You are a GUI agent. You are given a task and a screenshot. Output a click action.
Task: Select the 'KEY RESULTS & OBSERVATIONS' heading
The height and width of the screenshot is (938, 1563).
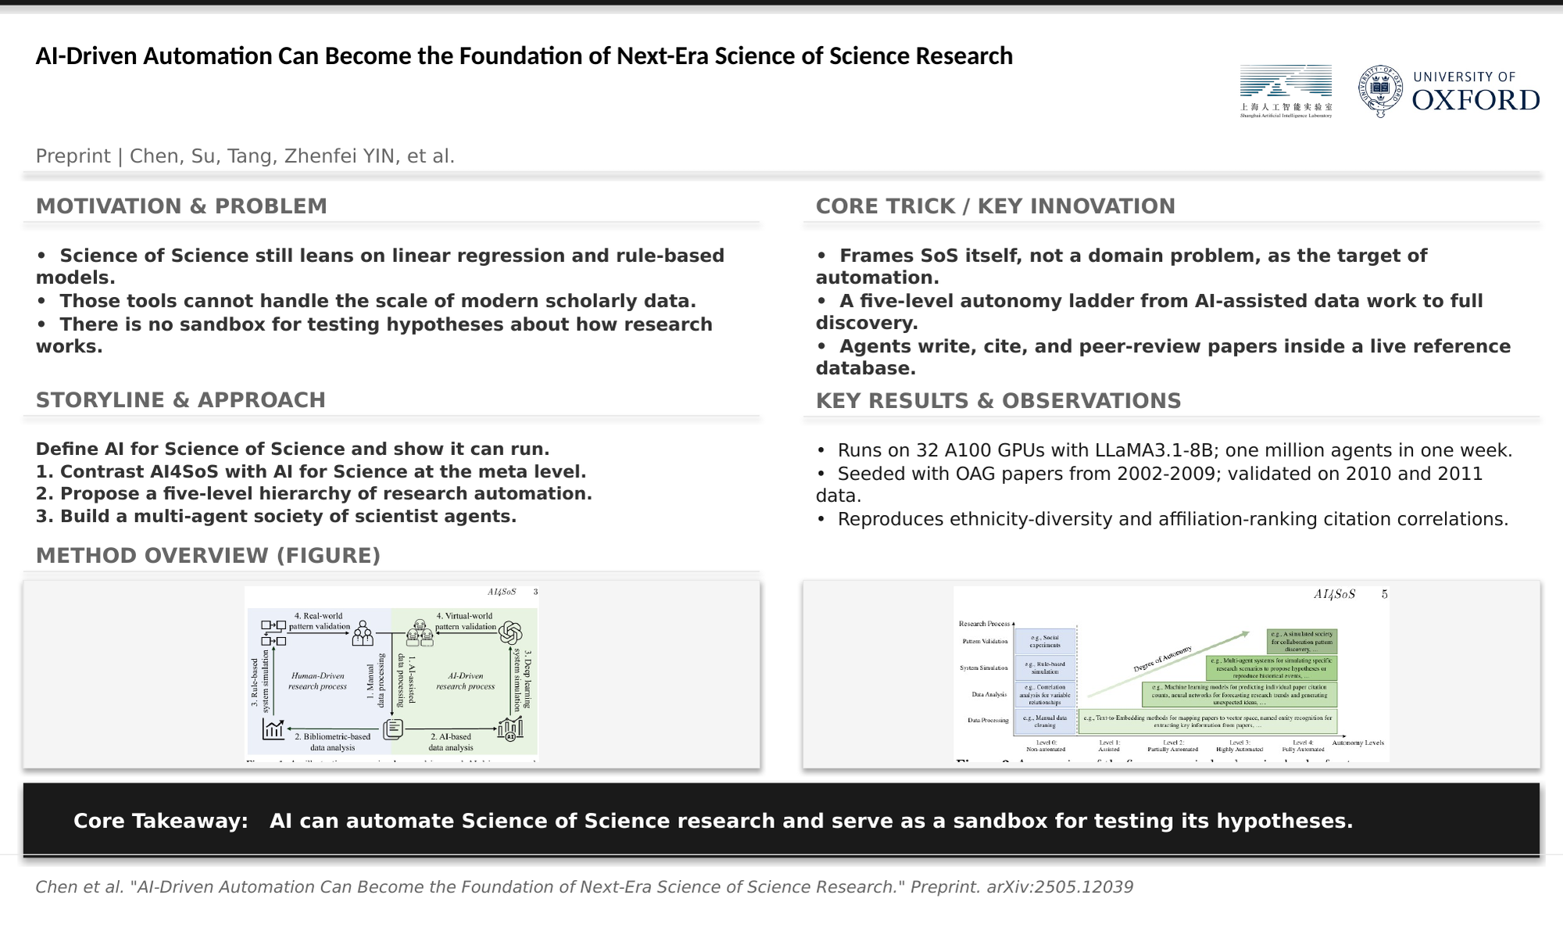click(x=999, y=401)
